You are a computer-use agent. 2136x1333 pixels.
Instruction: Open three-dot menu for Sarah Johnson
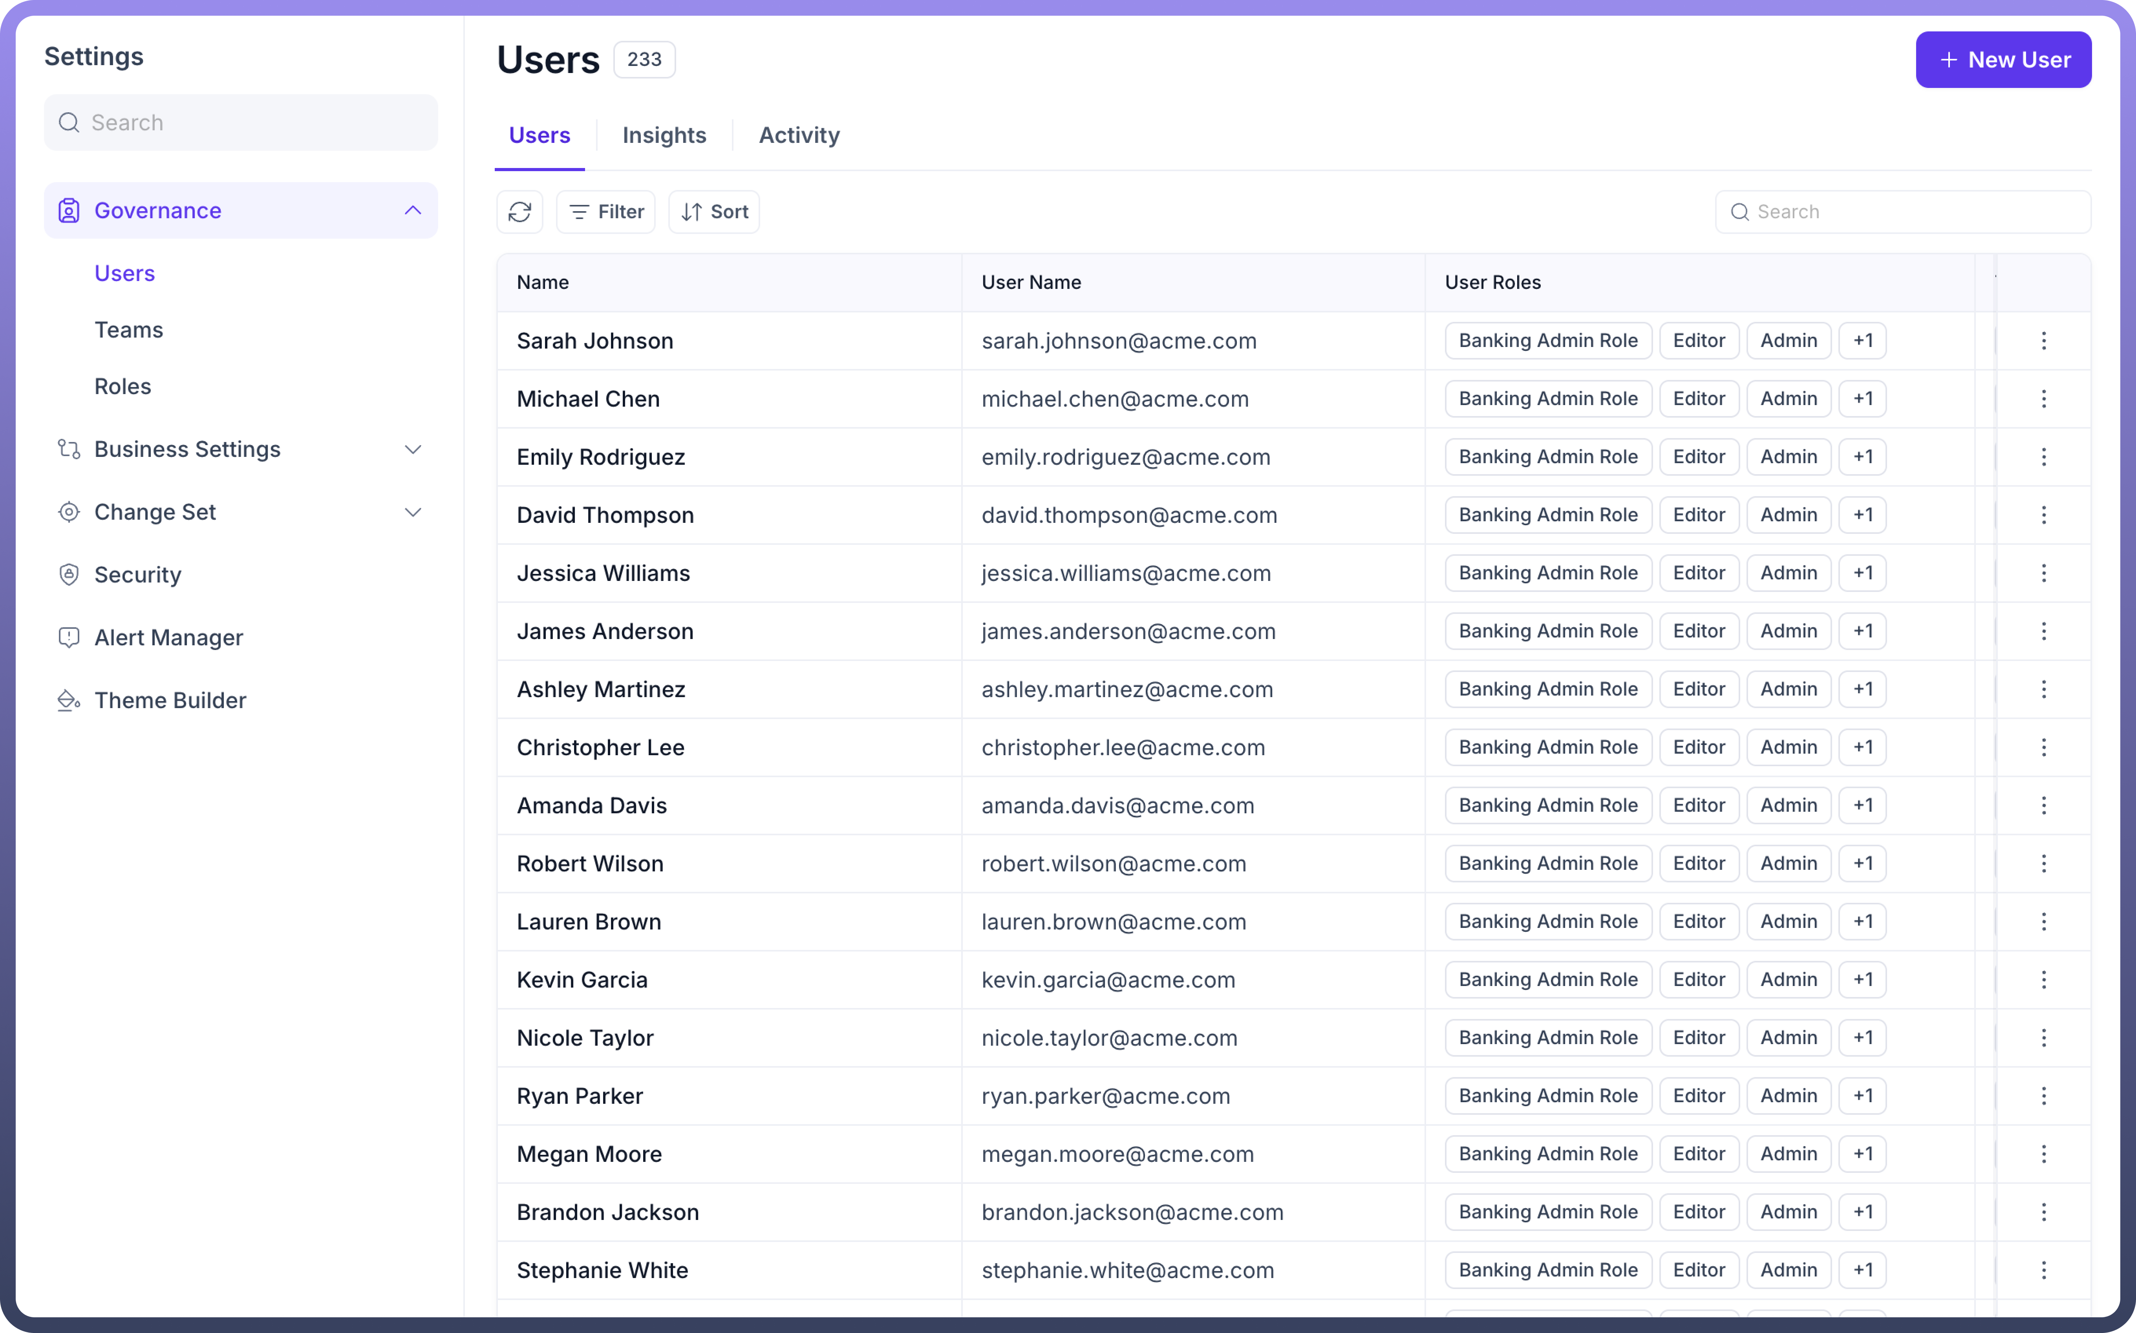[x=2043, y=341]
